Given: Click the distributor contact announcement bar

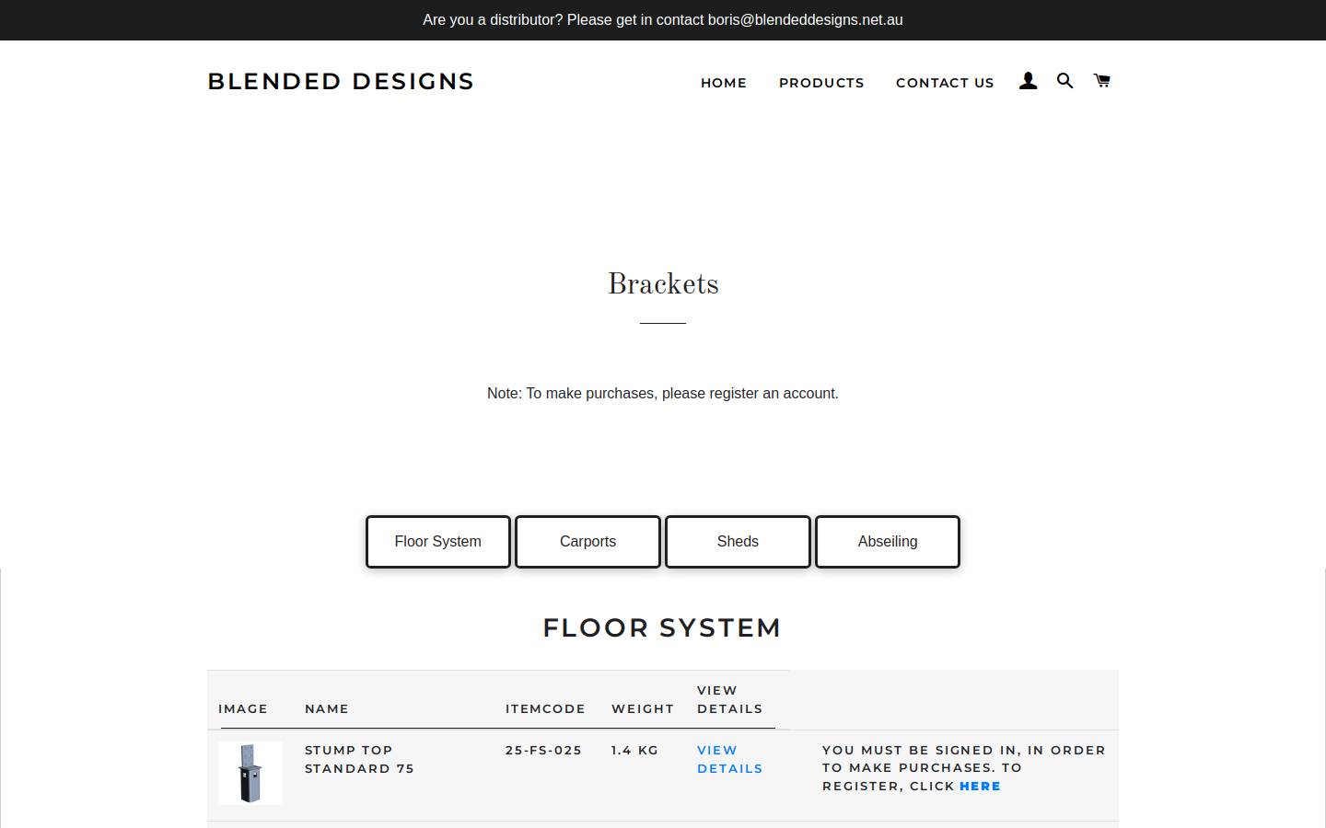Looking at the screenshot, I should pyautogui.click(x=663, y=20).
